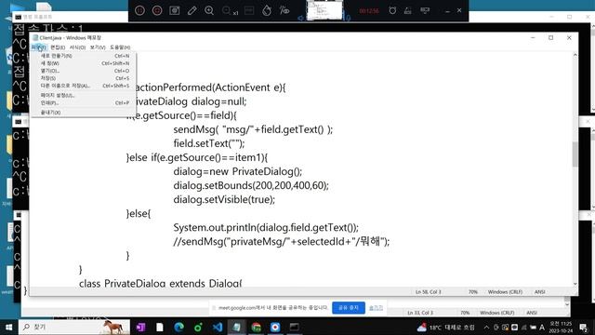Click the pause recording icon in recorder toolbar
This screenshot has width=595, height=335.
tap(139, 10)
